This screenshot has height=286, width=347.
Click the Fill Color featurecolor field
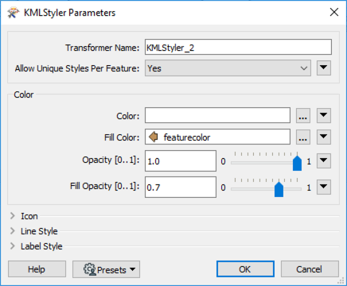coord(217,137)
